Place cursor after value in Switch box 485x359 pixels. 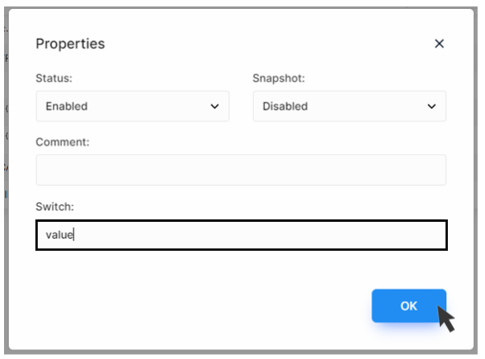pos(73,235)
